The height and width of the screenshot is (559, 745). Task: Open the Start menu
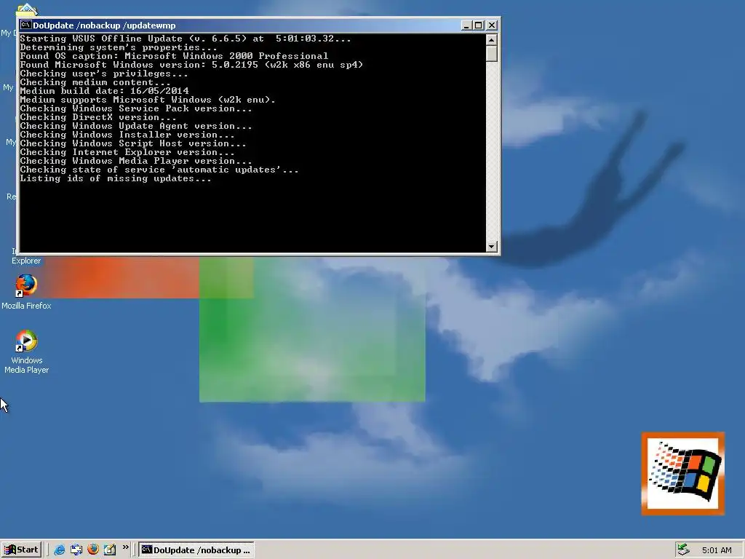(x=21, y=550)
